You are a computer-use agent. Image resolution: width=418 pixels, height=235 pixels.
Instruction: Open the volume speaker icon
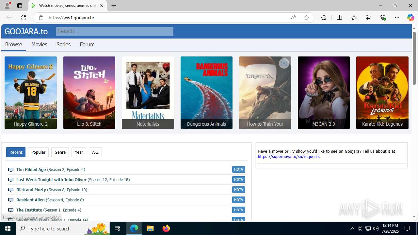[x=376, y=228]
